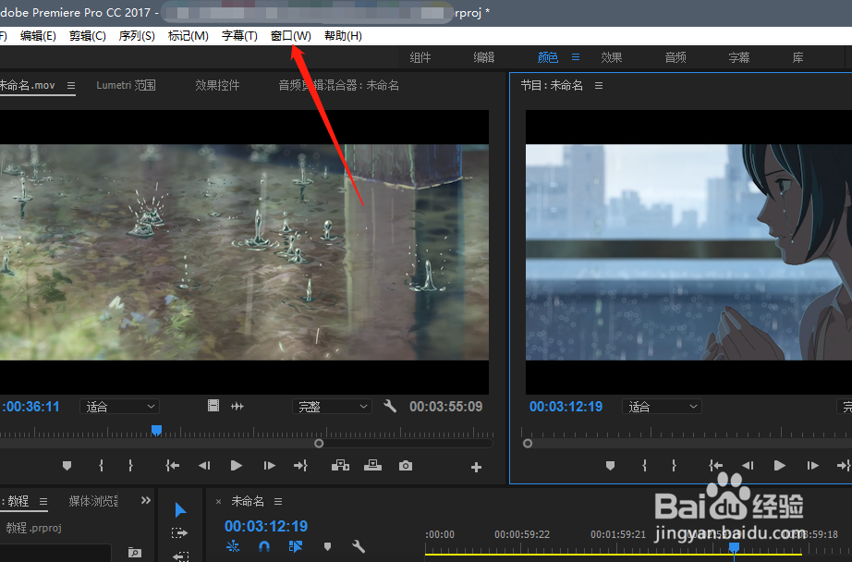
Task: Open Source monitor button editor plus icon
Action: (476, 467)
